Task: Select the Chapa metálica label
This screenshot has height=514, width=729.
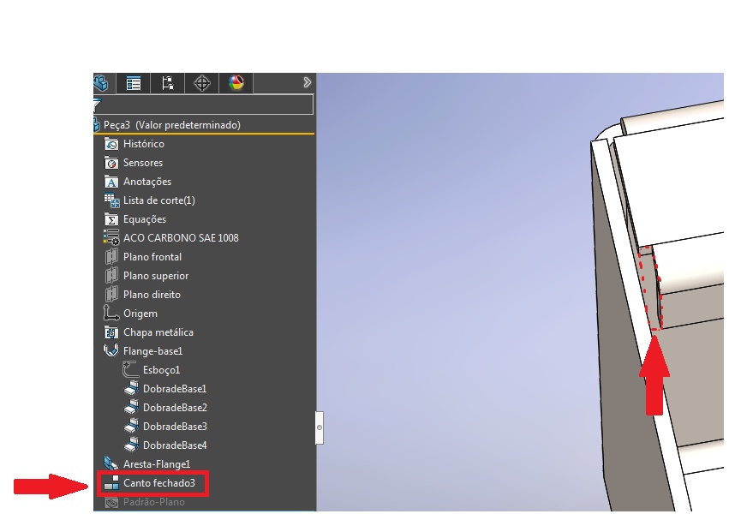Action: [x=158, y=332]
